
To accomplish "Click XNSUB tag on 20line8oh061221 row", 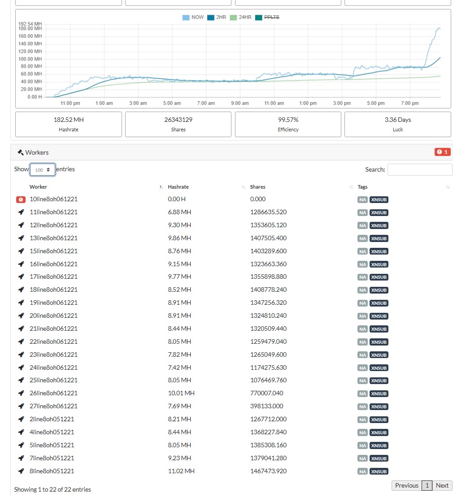I will tap(379, 316).
